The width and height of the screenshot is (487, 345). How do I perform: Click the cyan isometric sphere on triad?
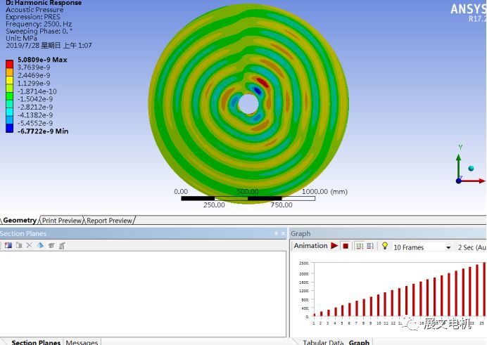tap(471, 169)
